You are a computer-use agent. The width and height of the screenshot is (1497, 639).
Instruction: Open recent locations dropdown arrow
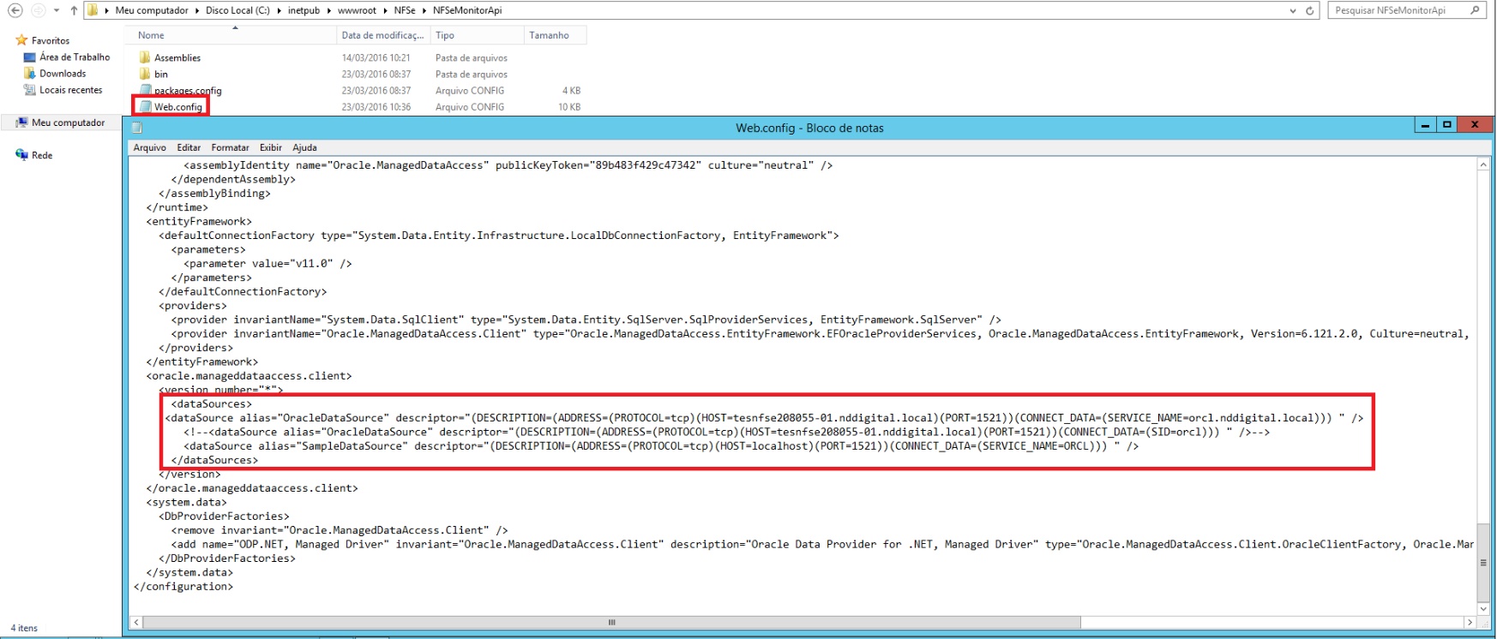pos(57,10)
